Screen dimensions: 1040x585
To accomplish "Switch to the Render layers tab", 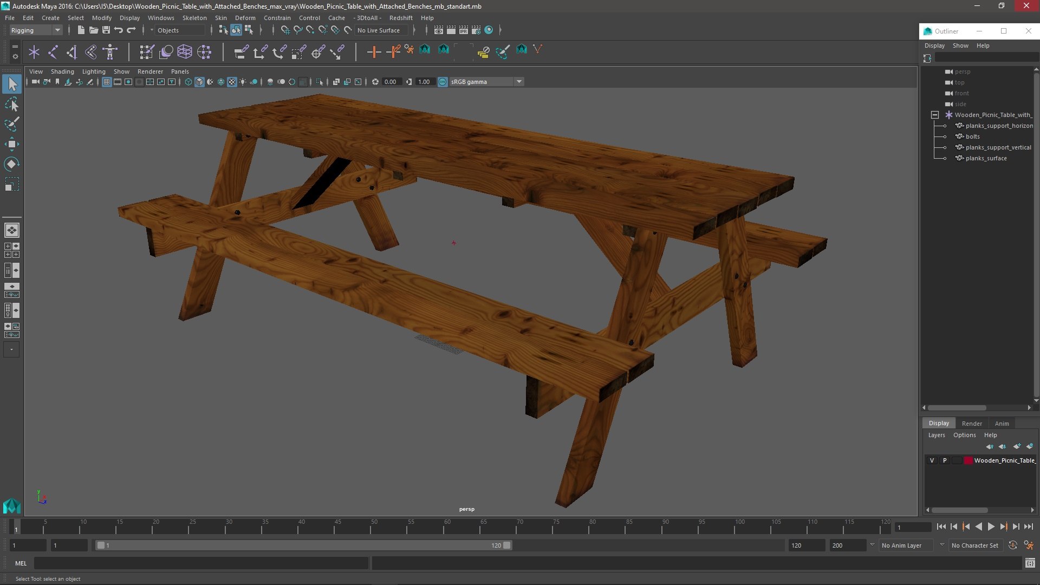I will (972, 424).
